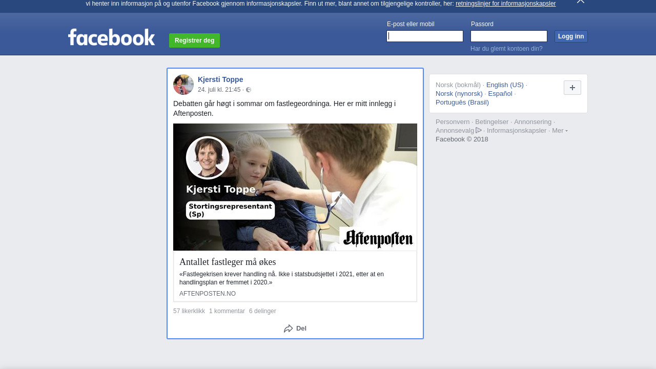Switch language to English (US)
The height and width of the screenshot is (369, 656).
pyautogui.click(x=505, y=85)
